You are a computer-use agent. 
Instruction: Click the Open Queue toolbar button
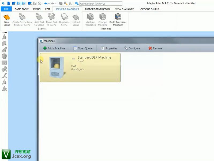click(x=83, y=48)
